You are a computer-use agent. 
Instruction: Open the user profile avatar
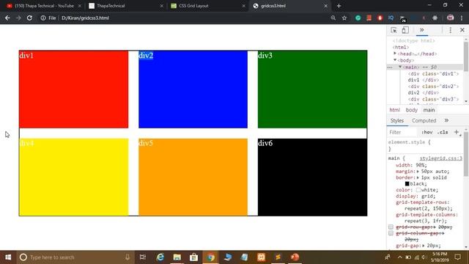point(450,18)
